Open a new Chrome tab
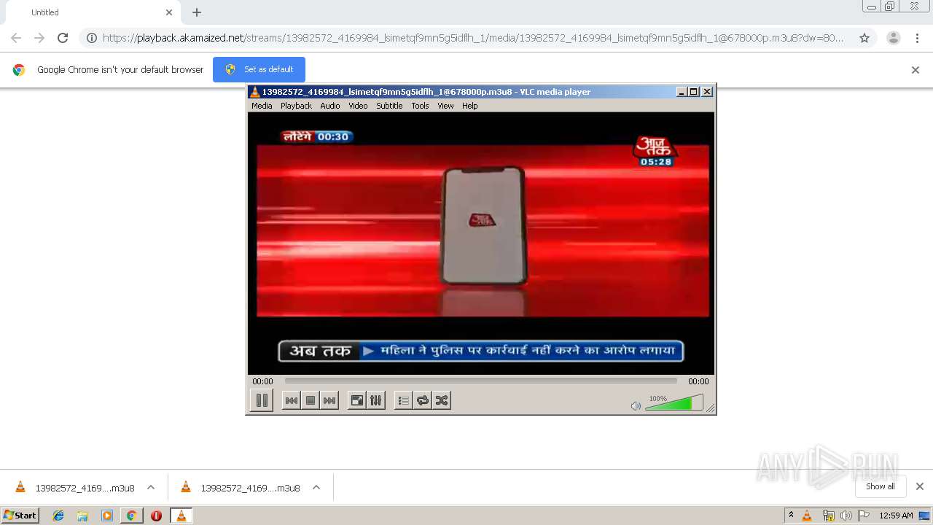Viewport: 933px width, 525px height. 197,12
